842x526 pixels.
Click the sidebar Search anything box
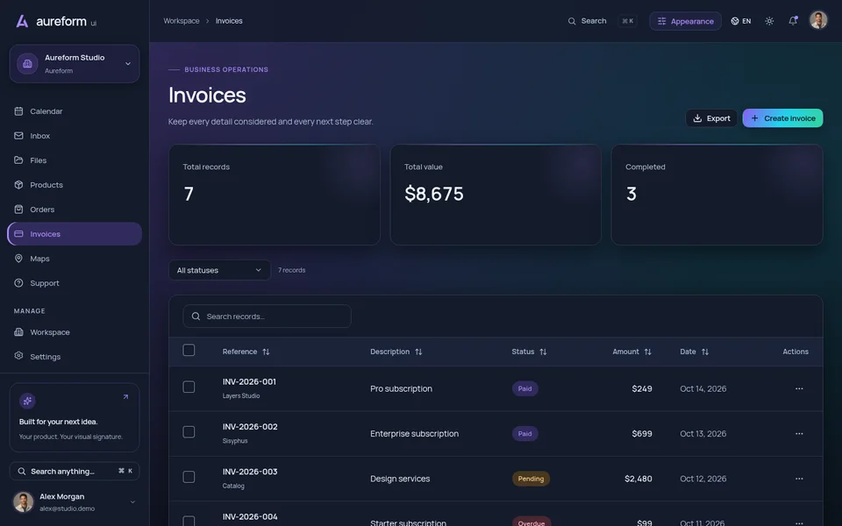[74, 472]
